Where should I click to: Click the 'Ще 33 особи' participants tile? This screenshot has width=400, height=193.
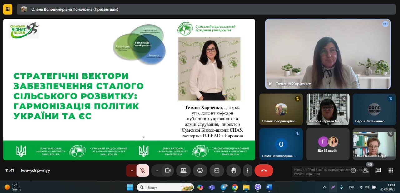[328, 144]
